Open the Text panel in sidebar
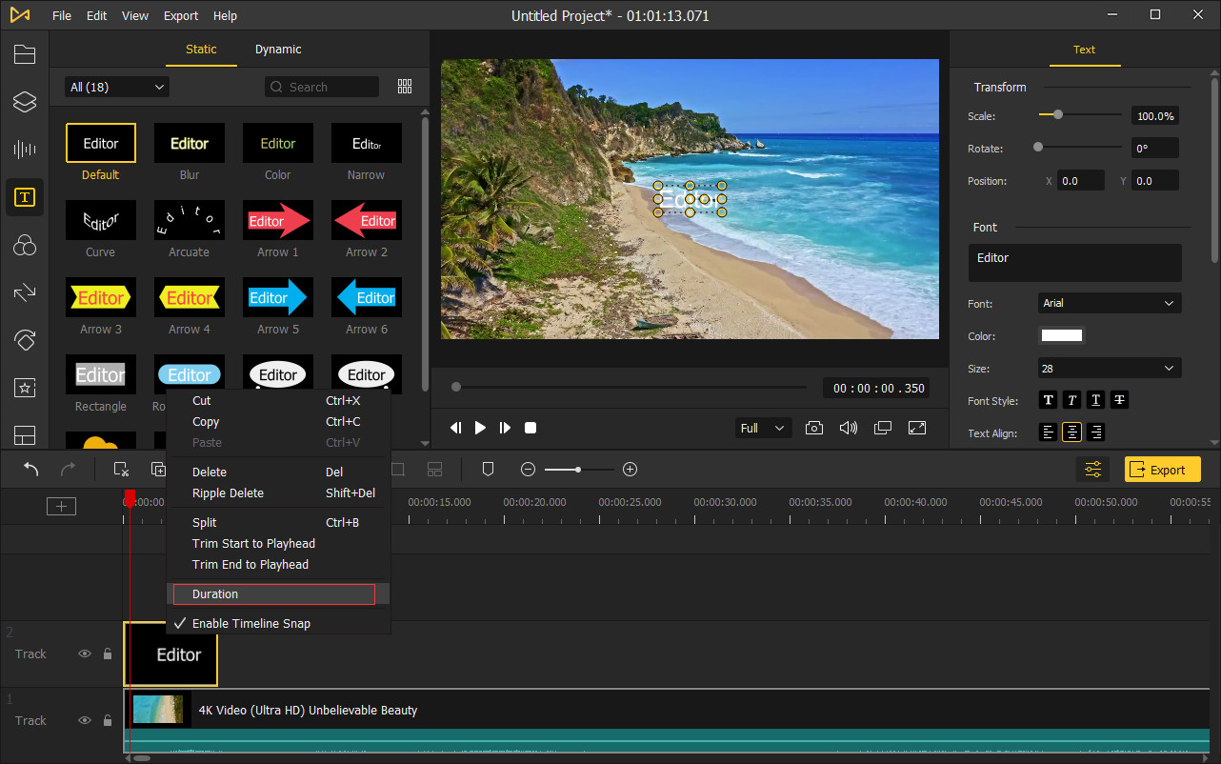 pyautogui.click(x=25, y=197)
